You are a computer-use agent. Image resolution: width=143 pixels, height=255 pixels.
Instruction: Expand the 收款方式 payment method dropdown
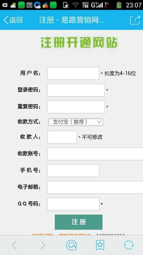tap(75, 122)
